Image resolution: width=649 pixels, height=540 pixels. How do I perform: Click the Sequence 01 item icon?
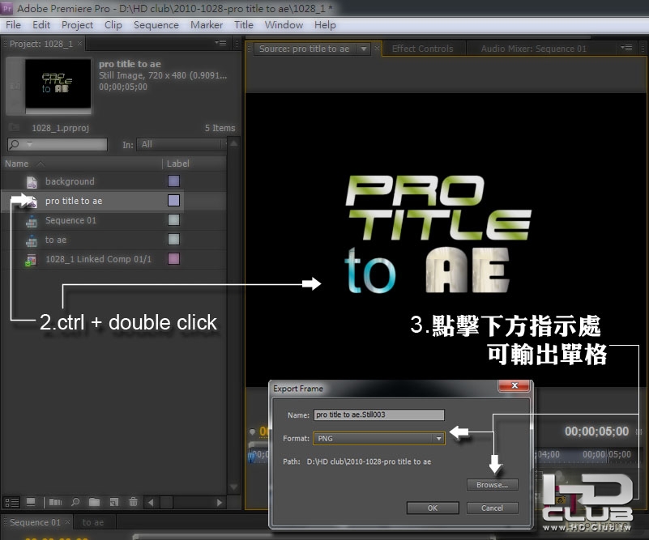tap(32, 221)
